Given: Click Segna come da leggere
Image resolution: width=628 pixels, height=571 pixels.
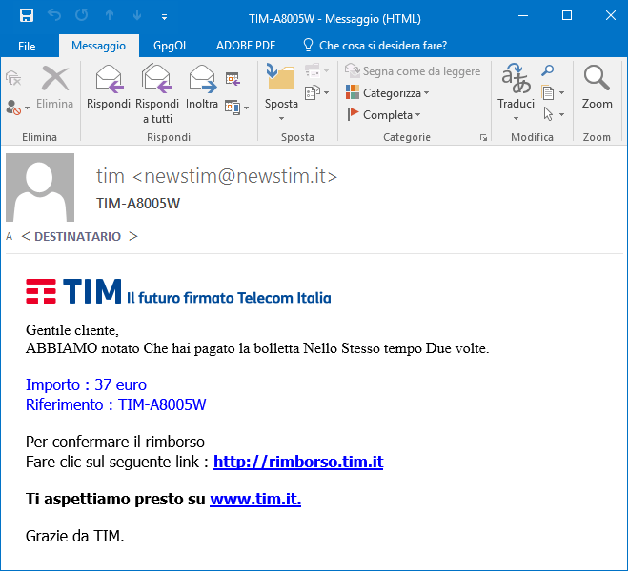Looking at the screenshot, I should (x=413, y=70).
